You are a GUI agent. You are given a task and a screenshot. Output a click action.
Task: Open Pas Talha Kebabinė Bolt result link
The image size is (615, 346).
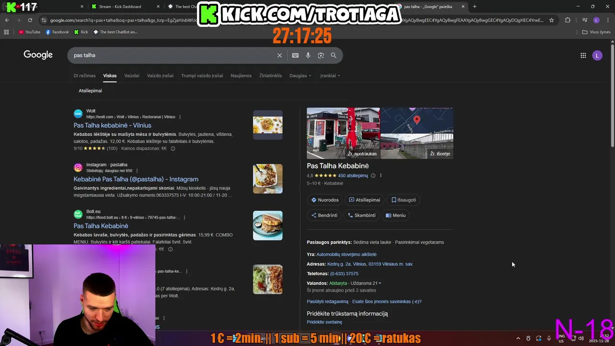tap(101, 226)
